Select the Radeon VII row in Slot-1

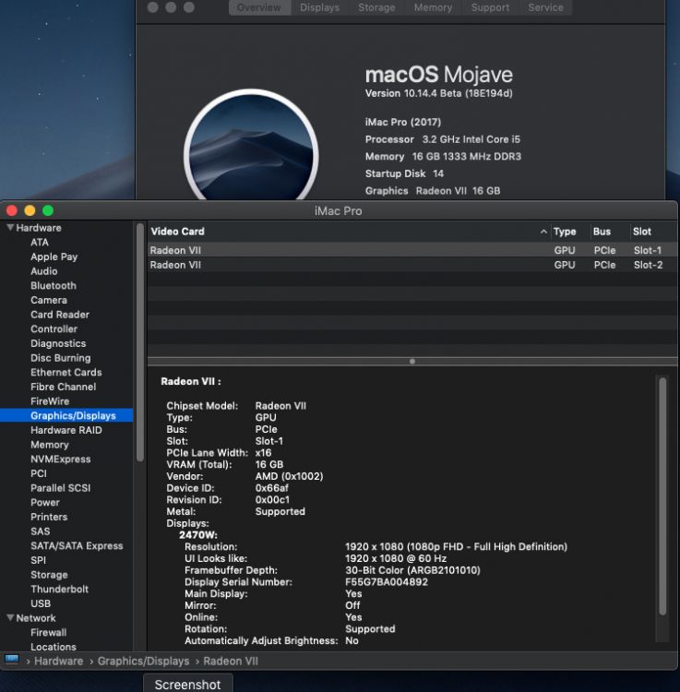(412, 250)
